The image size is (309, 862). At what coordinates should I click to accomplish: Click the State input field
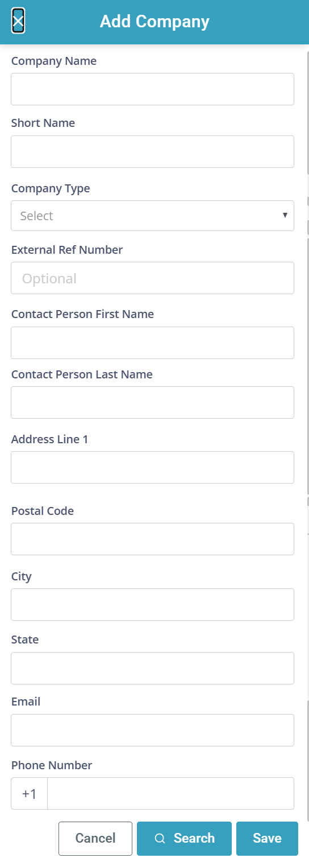tap(152, 668)
